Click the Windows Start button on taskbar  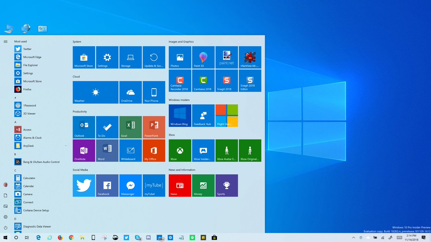[5, 237]
